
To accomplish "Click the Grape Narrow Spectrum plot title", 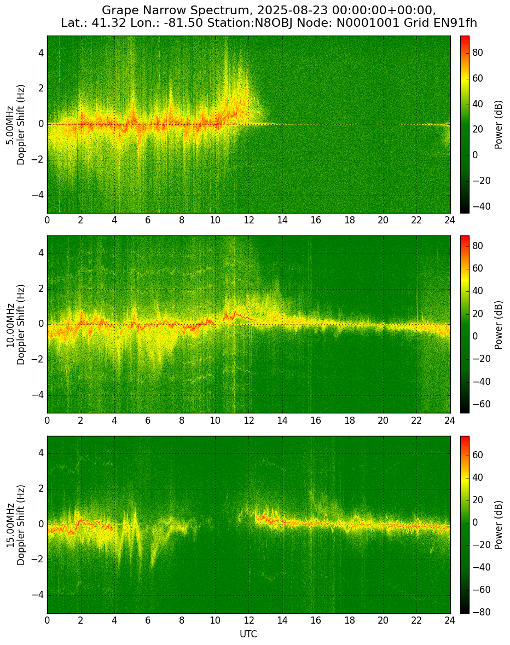I will 269,16.
